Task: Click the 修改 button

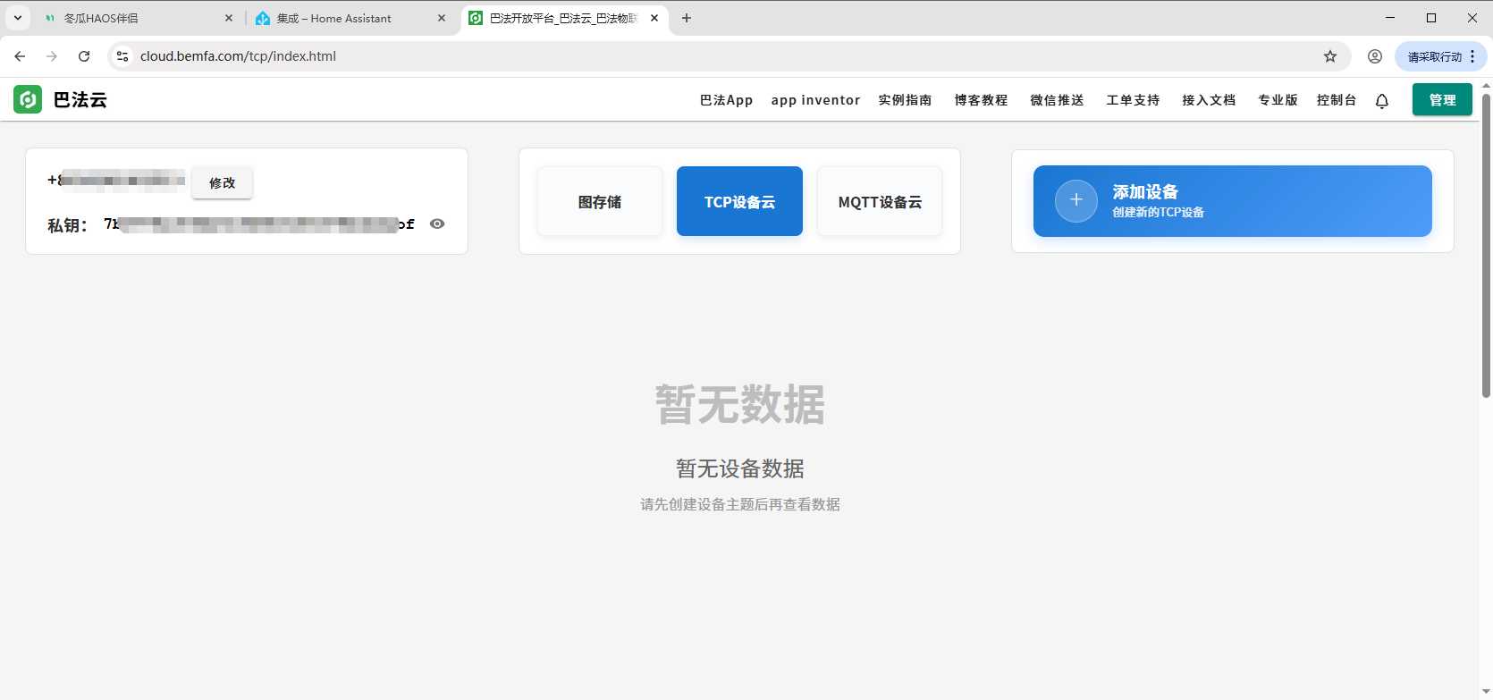Action: point(222,182)
